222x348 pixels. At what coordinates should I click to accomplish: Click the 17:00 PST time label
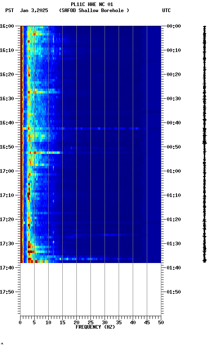7,171
